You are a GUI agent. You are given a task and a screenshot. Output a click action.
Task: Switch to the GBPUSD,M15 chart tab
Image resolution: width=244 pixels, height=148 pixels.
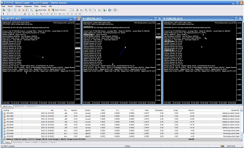click(19, 107)
